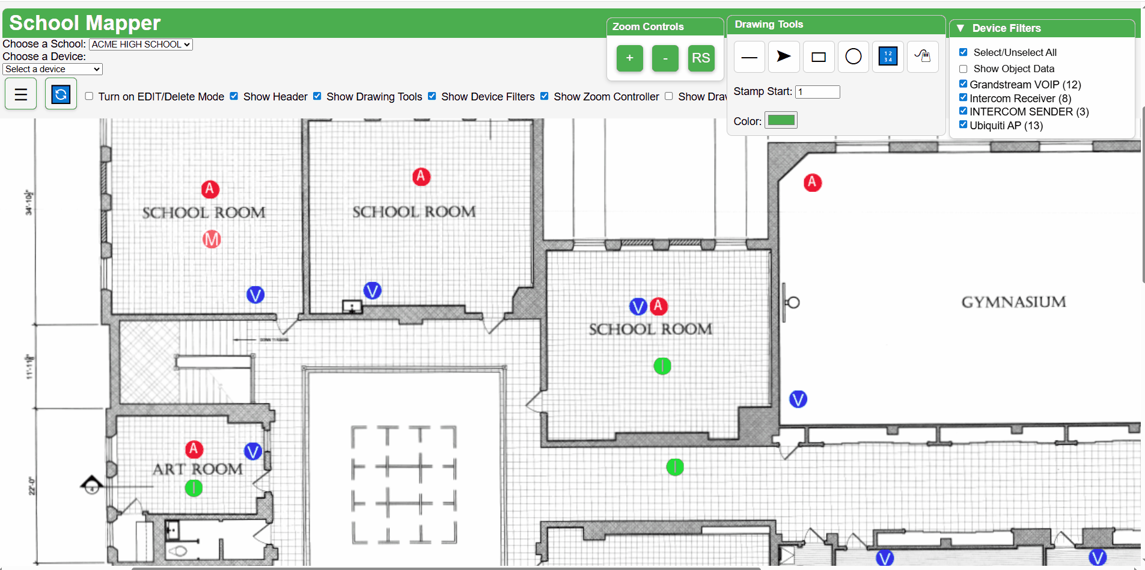Open the Select a device dropdown
This screenshot has width=1145, height=570.
53,69
